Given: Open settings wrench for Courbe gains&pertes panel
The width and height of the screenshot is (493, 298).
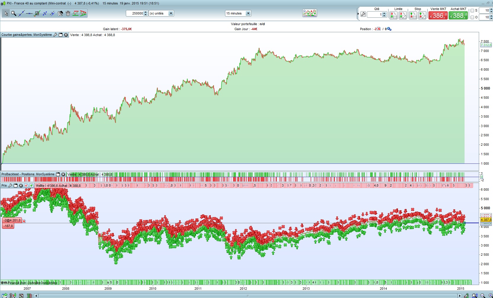Looking at the screenshot, I should 55,35.
